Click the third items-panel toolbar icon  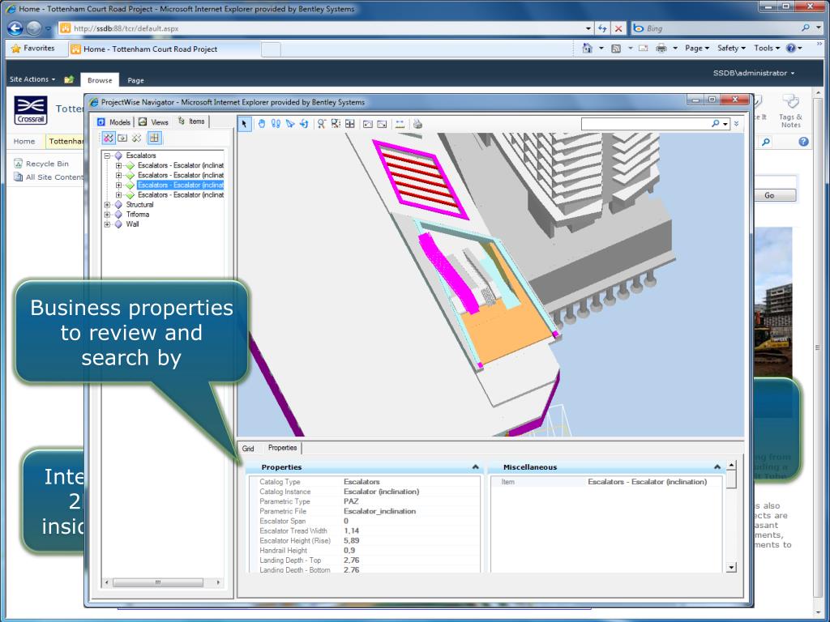point(136,138)
